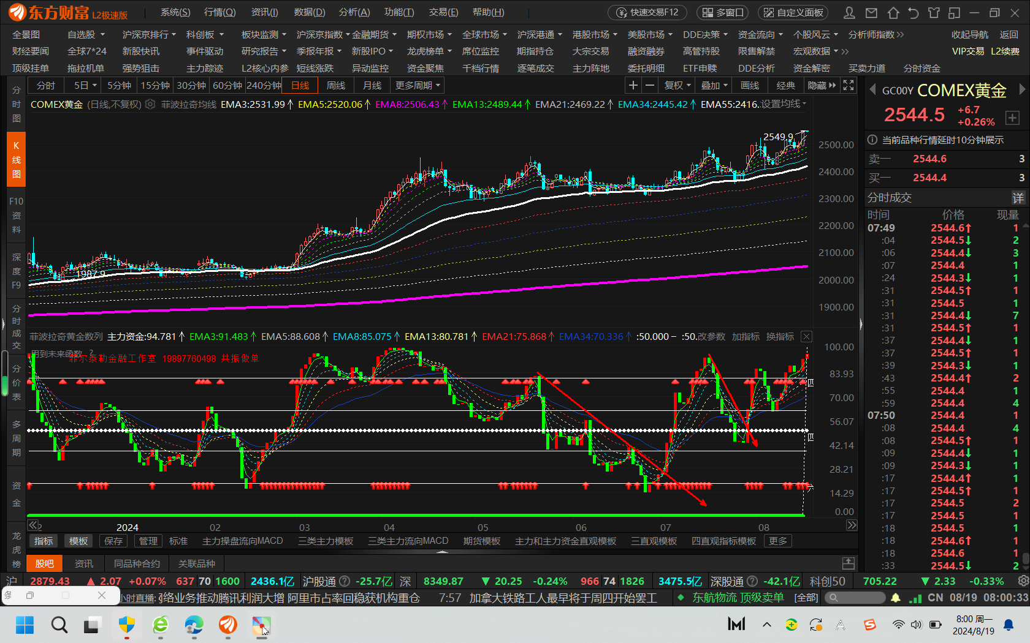The height and width of the screenshot is (643, 1030).
Task: Jump timeline to end double-arrow icon
Action: pos(852,525)
